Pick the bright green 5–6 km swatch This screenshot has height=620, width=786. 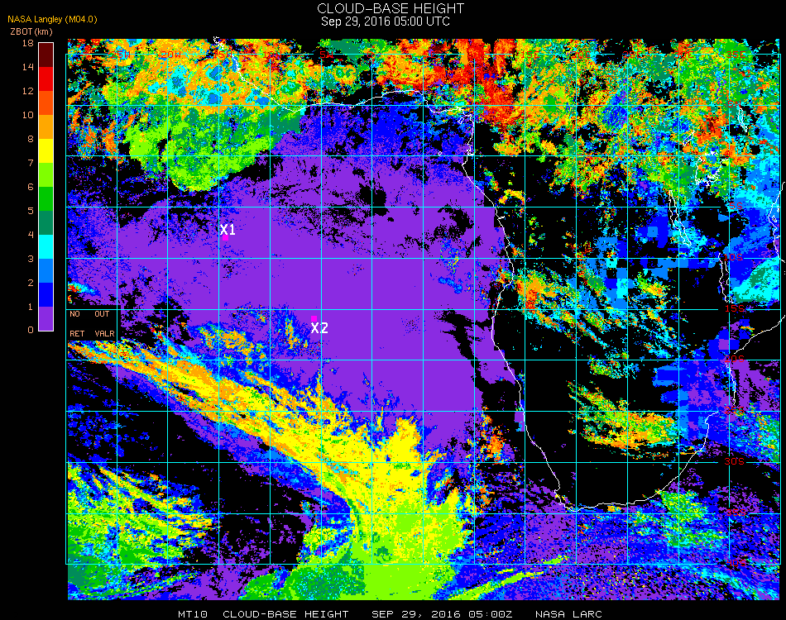[46, 199]
